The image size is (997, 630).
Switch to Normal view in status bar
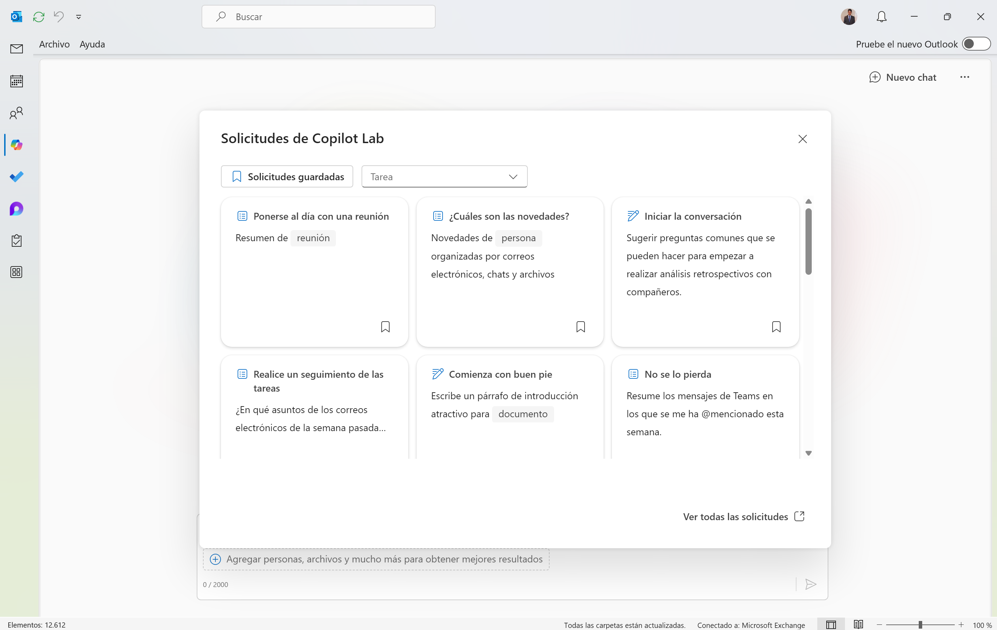(x=831, y=624)
